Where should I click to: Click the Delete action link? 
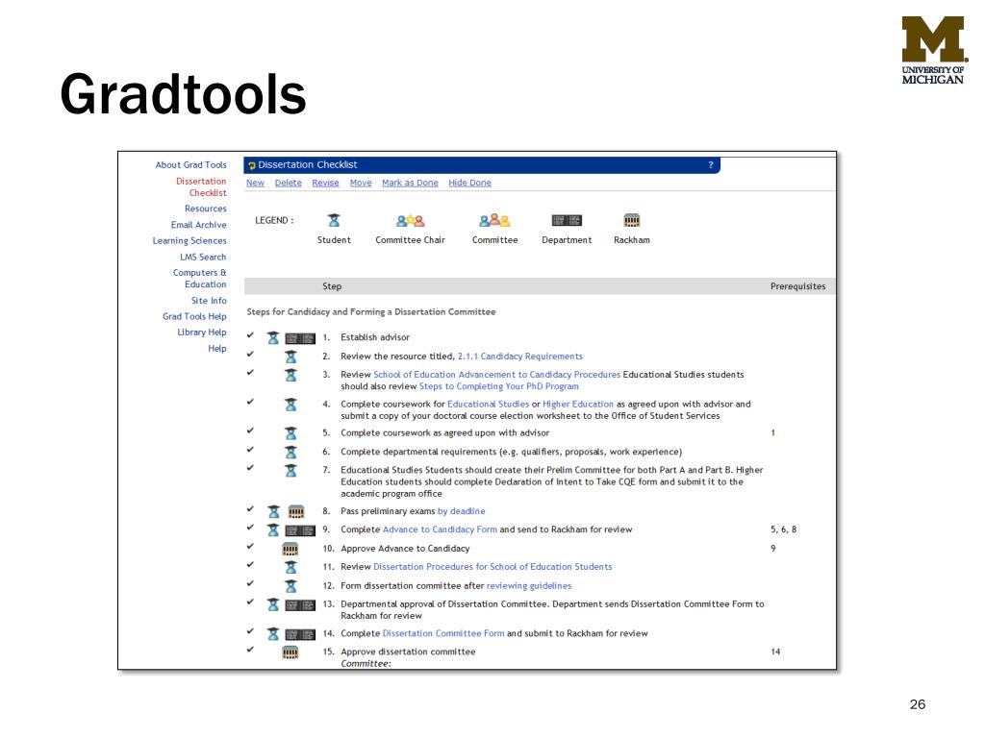pos(289,183)
